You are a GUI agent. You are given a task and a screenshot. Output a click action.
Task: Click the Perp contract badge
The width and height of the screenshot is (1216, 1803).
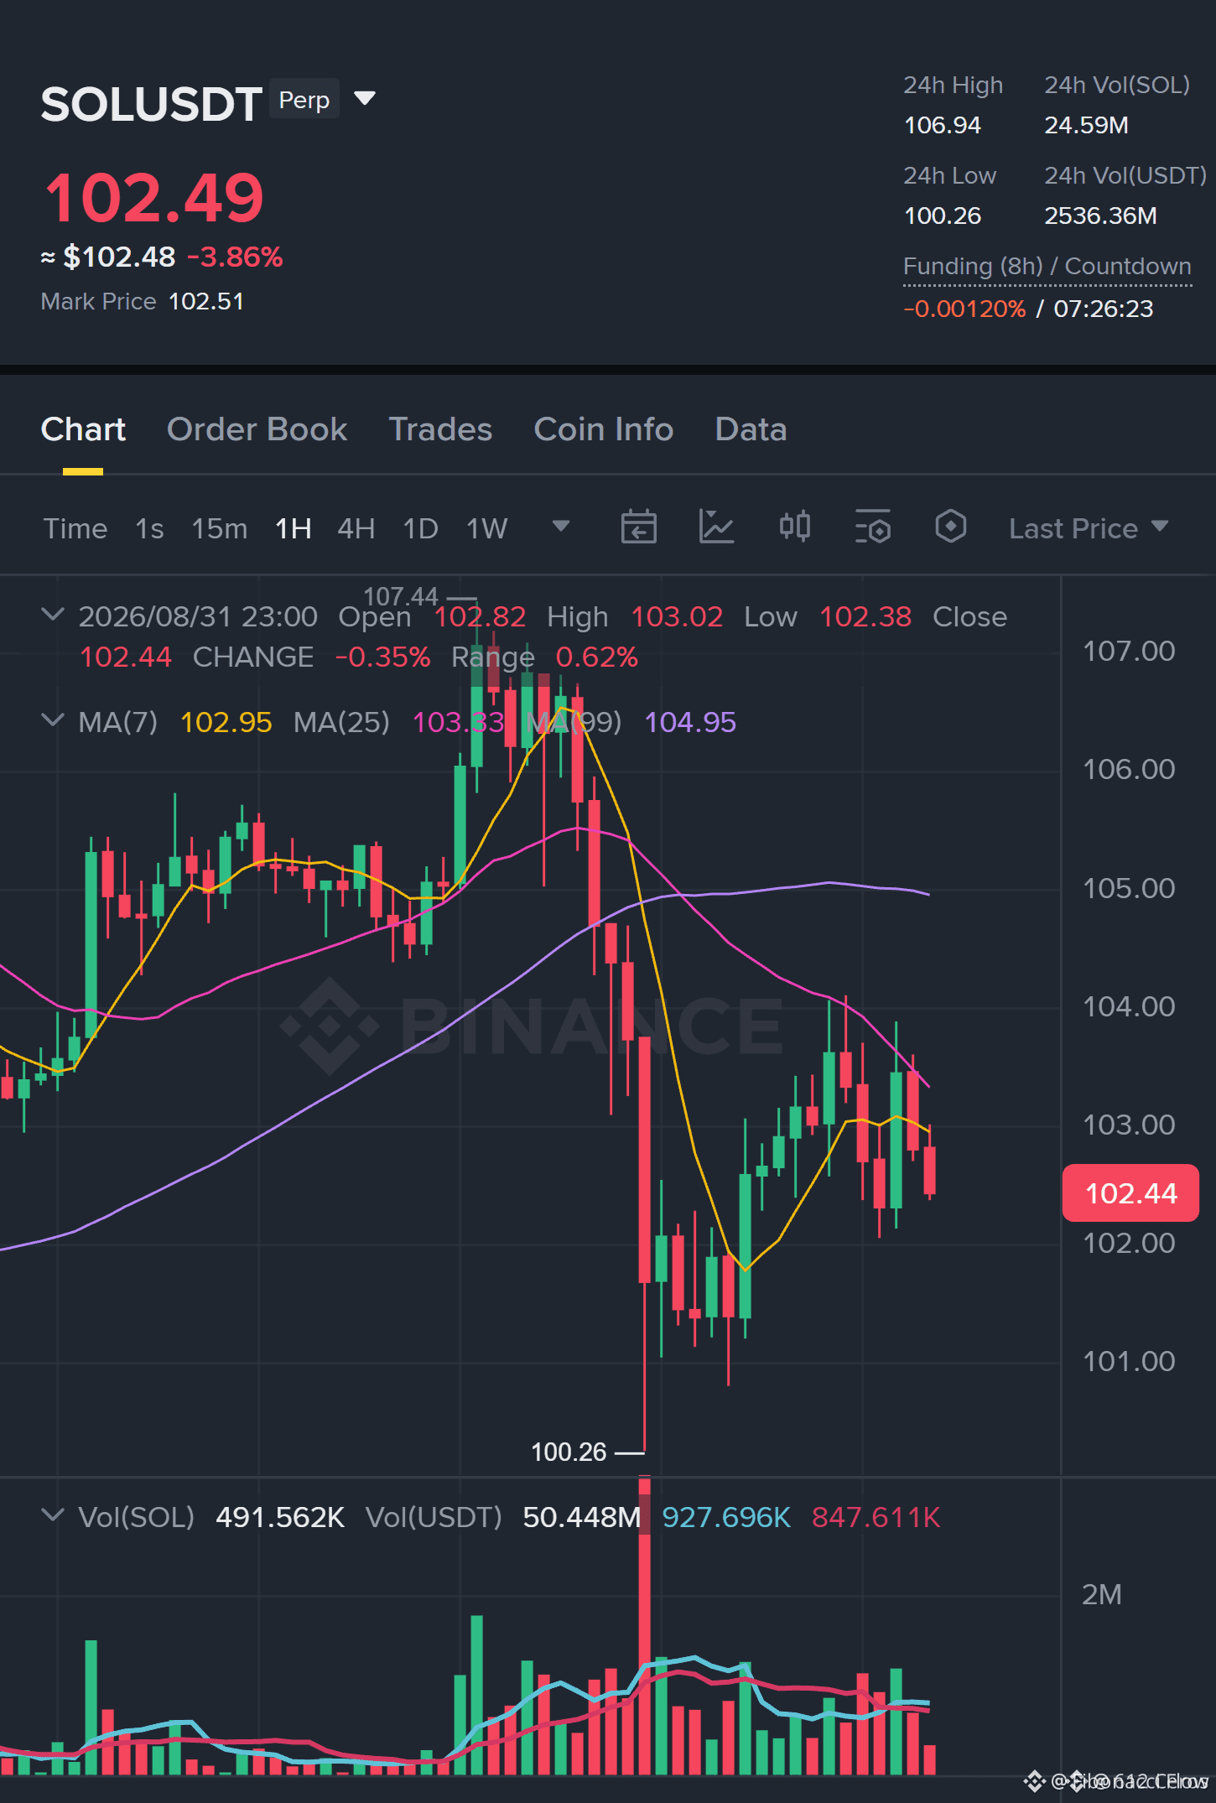pos(304,100)
